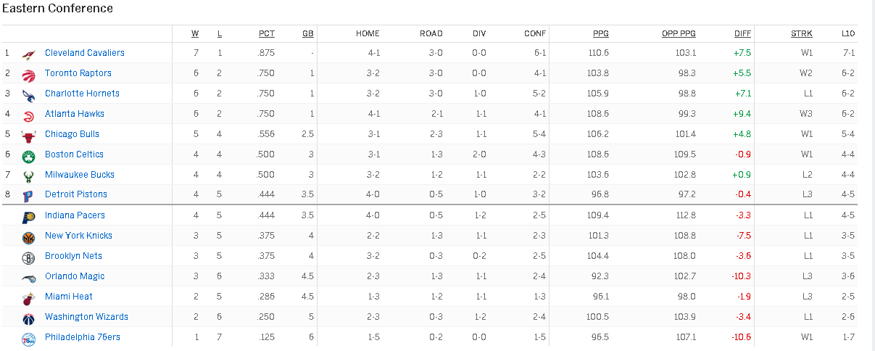Open the New York Knicks team link
This screenshot has width=875, height=351.
pos(78,236)
